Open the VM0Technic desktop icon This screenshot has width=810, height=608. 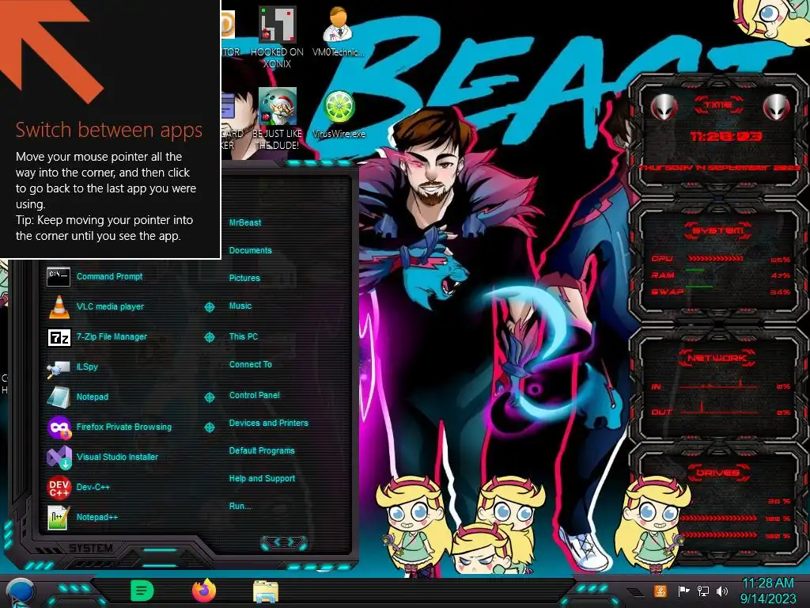[x=338, y=32]
